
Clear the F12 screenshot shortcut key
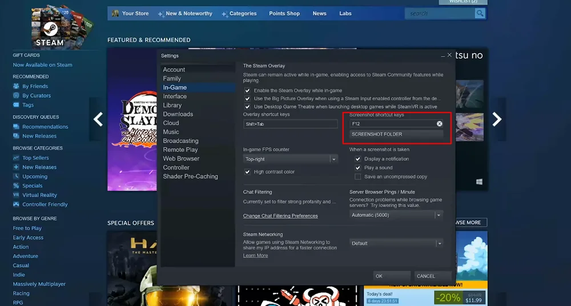pos(440,124)
